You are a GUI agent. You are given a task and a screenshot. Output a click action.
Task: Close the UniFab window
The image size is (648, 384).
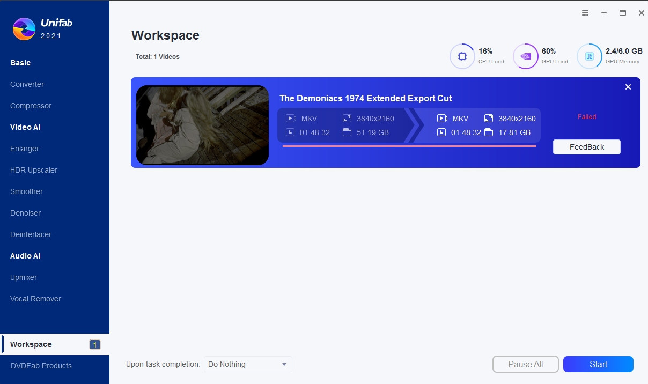641,13
